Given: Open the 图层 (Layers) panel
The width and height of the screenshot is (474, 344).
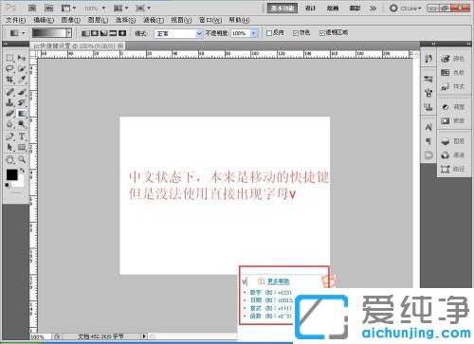Looking at the screenshot, I should pyautogui.click(x=453, y=141).
